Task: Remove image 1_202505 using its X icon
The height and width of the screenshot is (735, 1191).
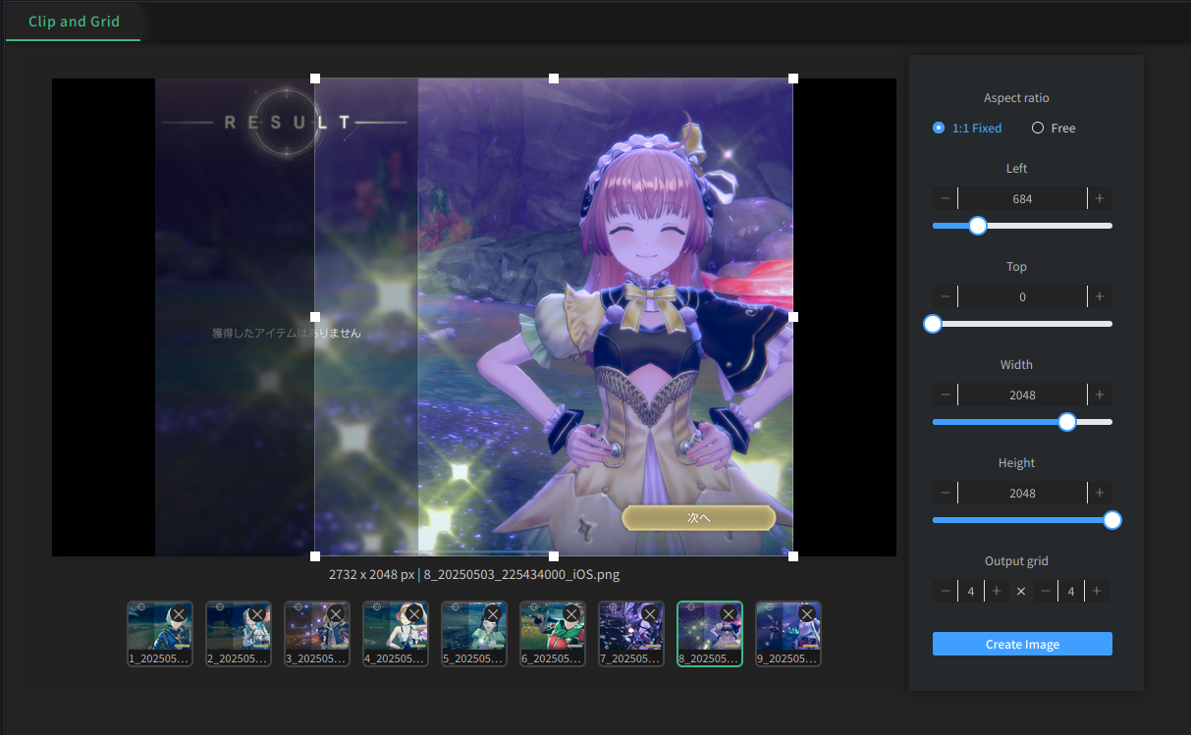Action: 178,614
